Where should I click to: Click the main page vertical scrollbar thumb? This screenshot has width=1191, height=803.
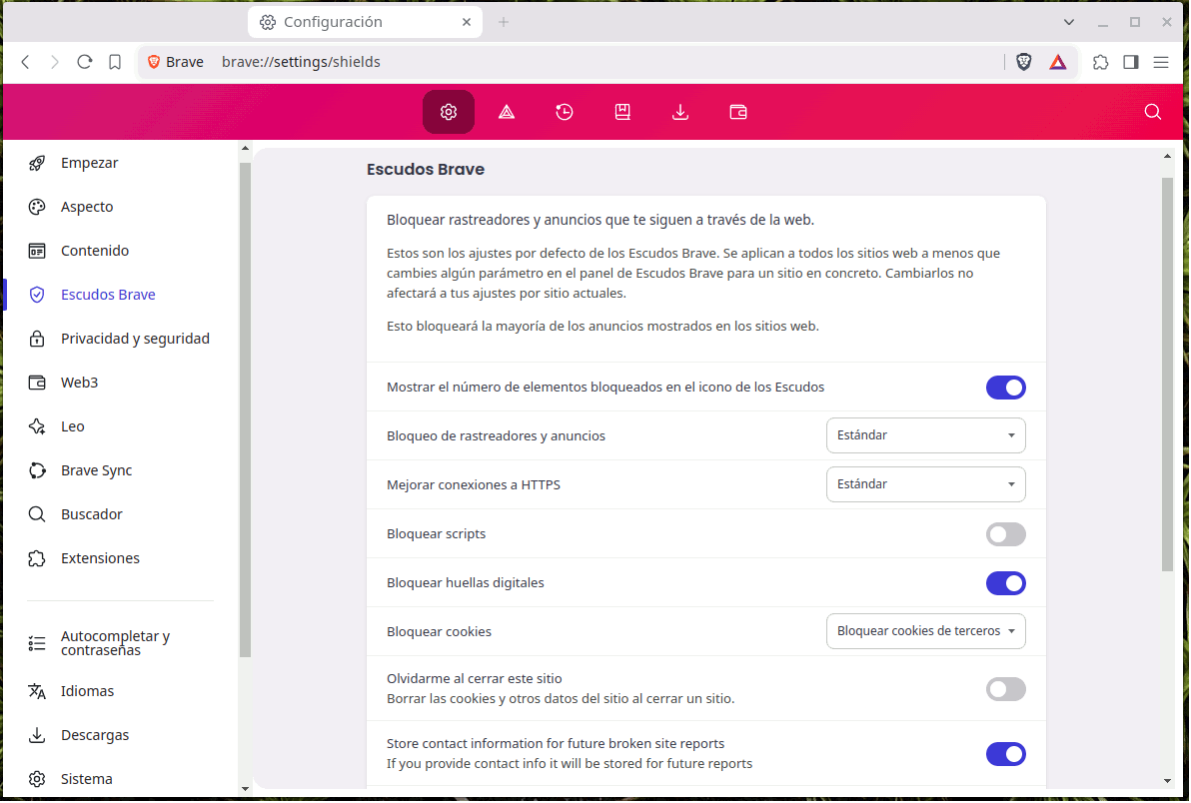pyautogui.click(x=1167, y=375)
